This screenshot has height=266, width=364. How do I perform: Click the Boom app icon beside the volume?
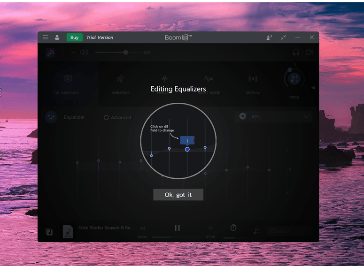[50, 53]
